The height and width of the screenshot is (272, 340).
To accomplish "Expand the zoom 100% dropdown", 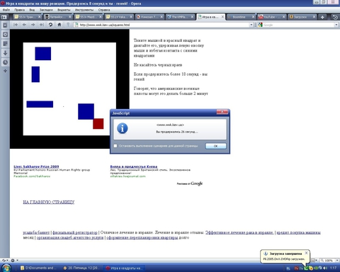I will (x=337, y=260).
